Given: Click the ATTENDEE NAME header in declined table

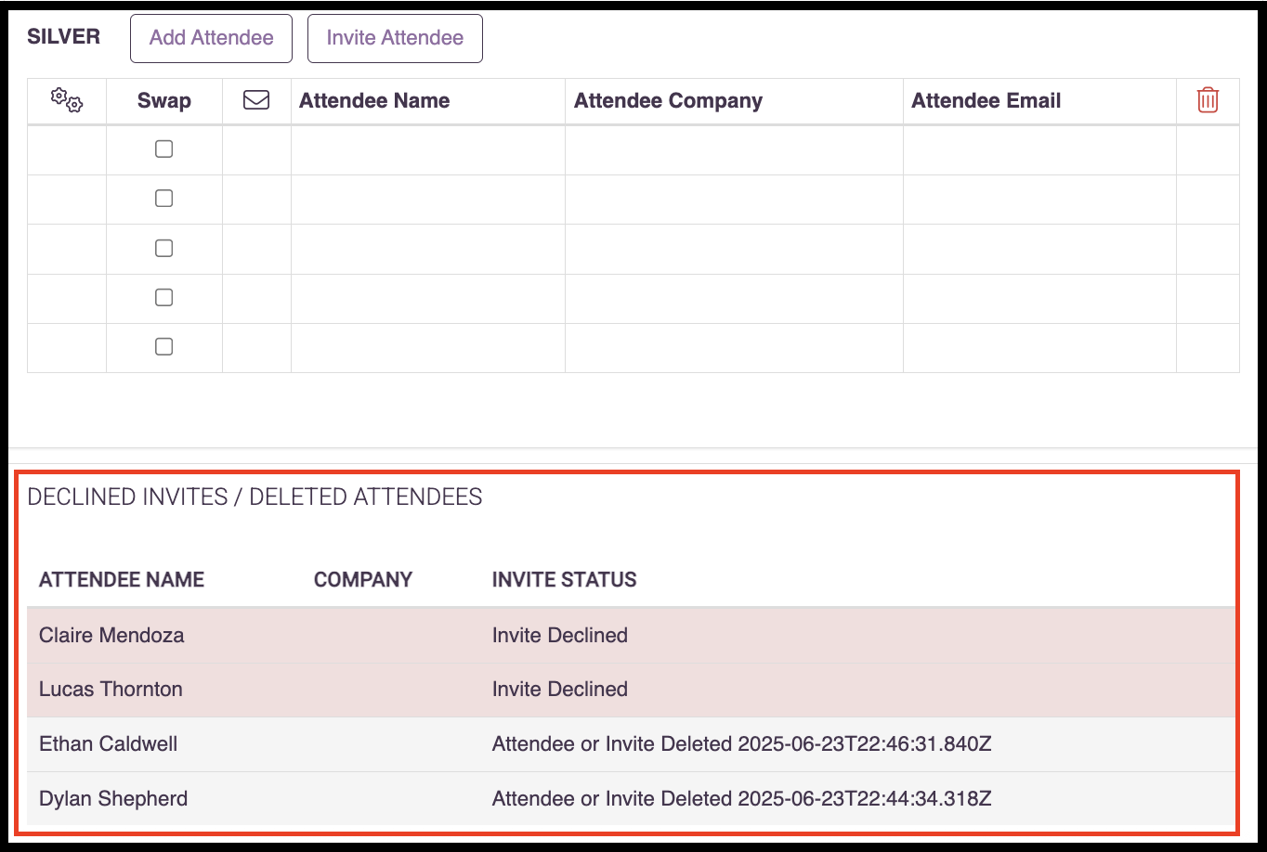Looking at the screenshot, I should [x=122, y=580].
